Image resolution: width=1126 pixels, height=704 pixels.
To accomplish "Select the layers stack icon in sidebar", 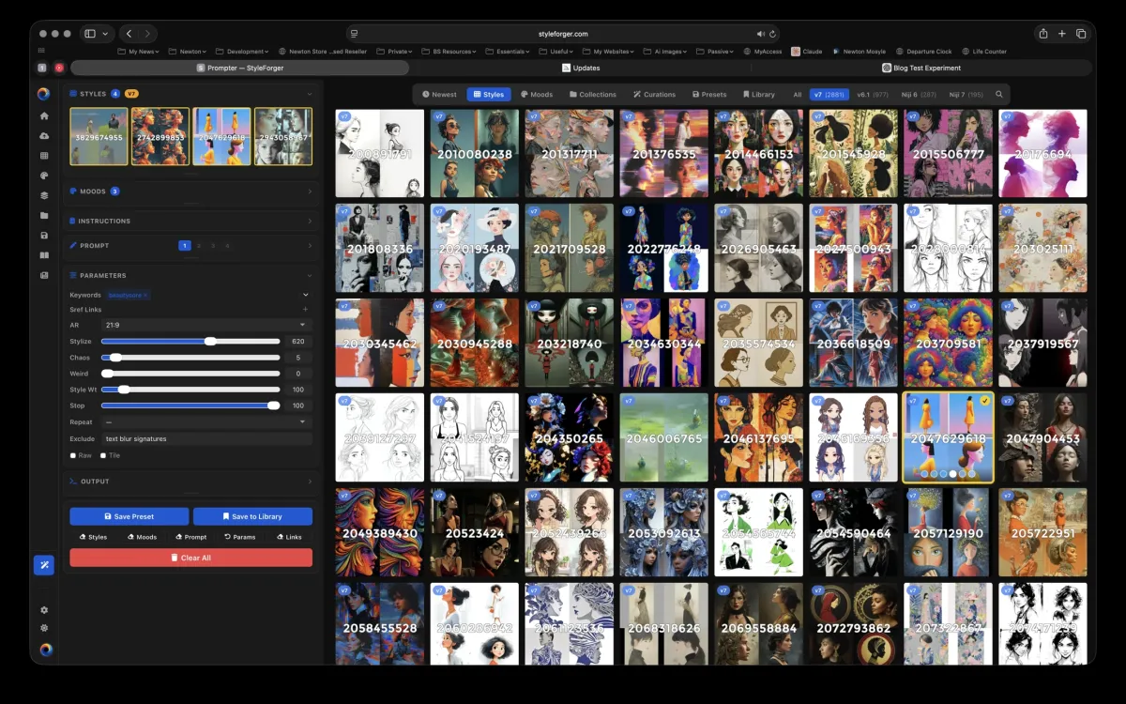I will (x=44, y=195).
